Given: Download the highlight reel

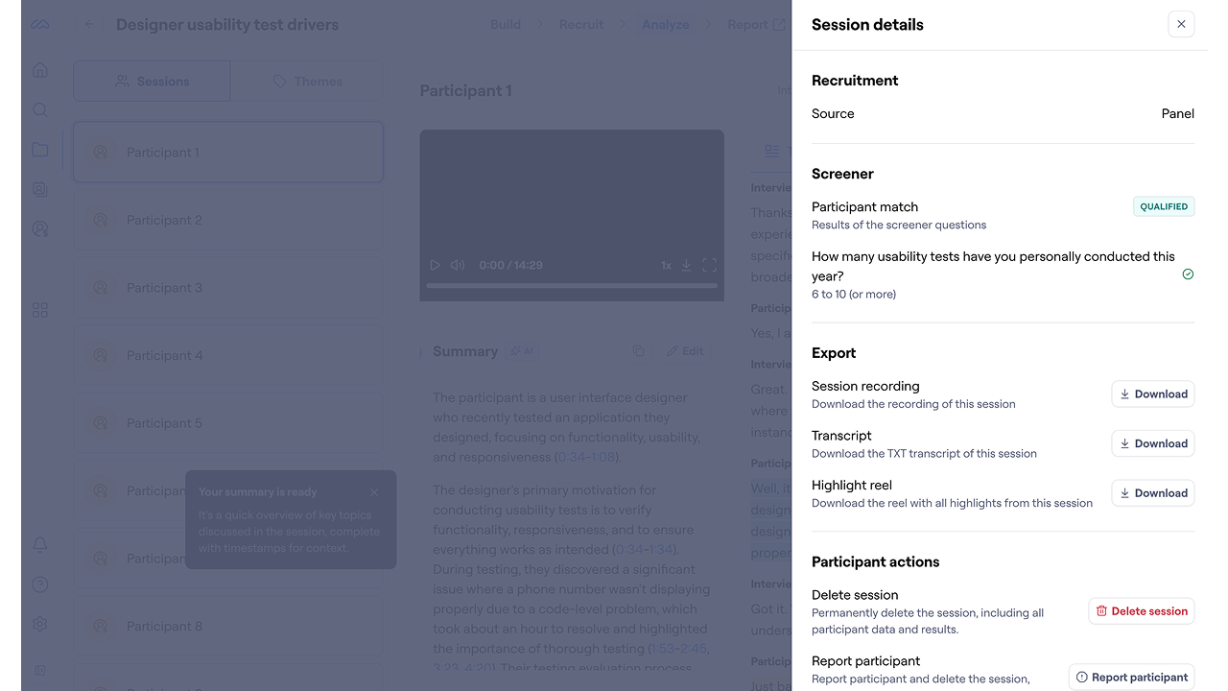Looking at the screenshot, I should [x=1152, y=493].
